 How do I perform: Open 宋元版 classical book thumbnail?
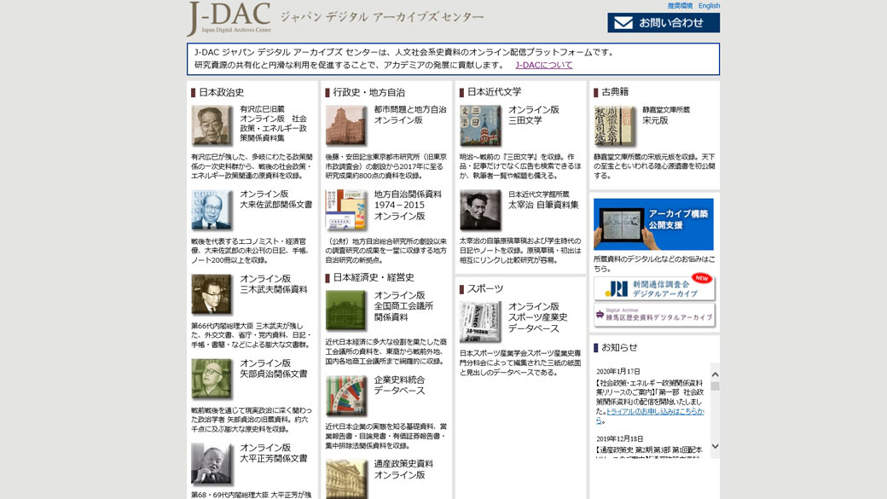pyautogui.click(x=614, y=125)
